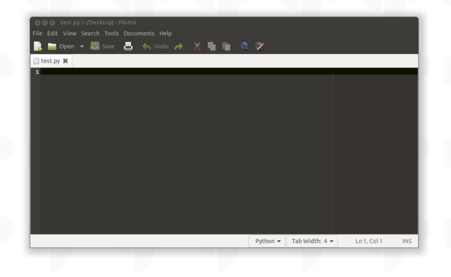Click the Save button
Image resolution: width=451 pixels, height=277 pixels.
coord(102,46)
